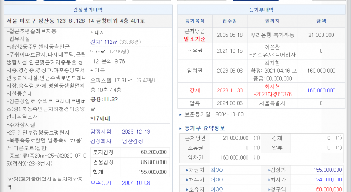Click the 소유권 registry row label
The height and width of the screenshot is (192, 351).
click(x=195, y=51)
